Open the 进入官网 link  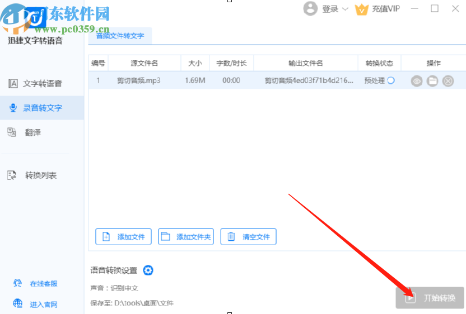tap(43, 305)
